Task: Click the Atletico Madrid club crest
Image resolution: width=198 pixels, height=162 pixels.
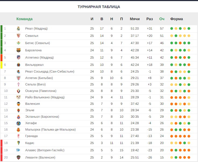Action: point(19,57)
